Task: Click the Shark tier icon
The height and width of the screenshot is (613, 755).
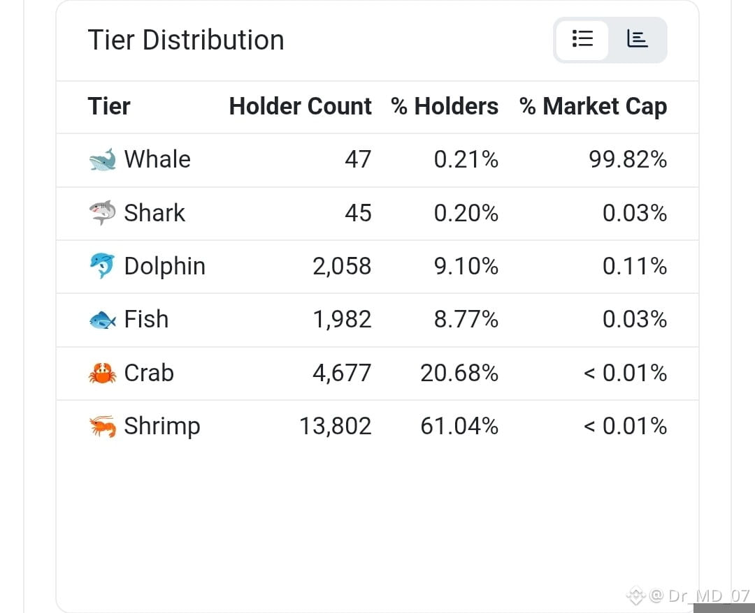Action: [103, 212]
